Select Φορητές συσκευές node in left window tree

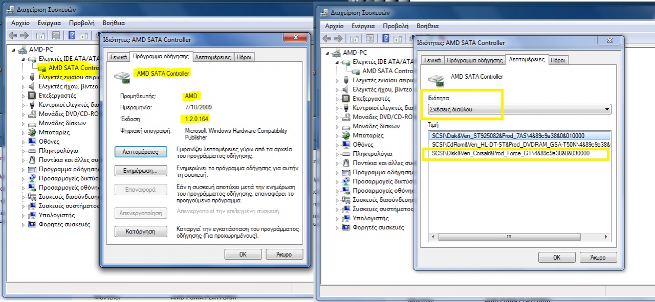tap(64, 224)
